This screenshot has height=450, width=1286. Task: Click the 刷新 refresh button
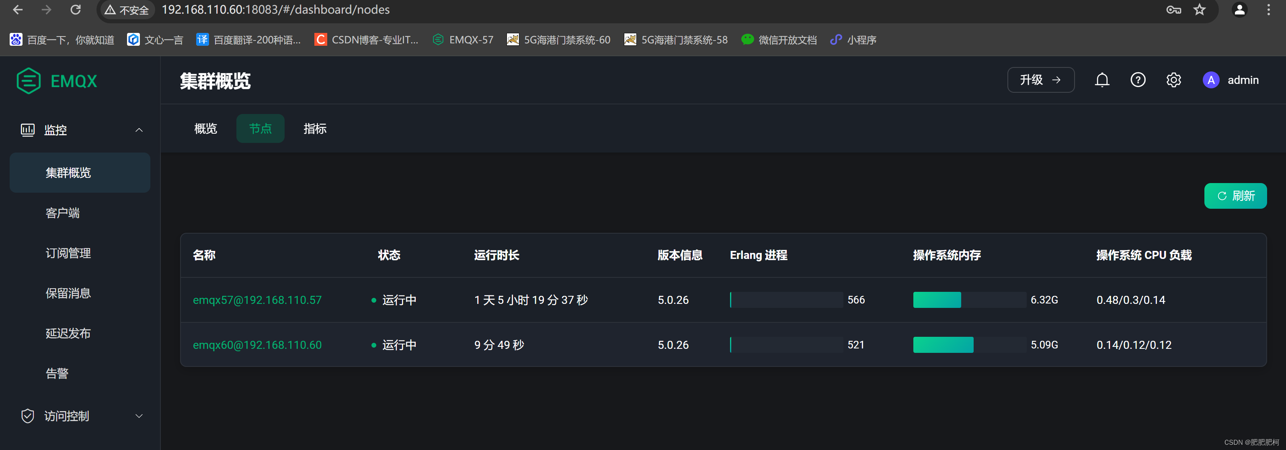coord(1236,196)
